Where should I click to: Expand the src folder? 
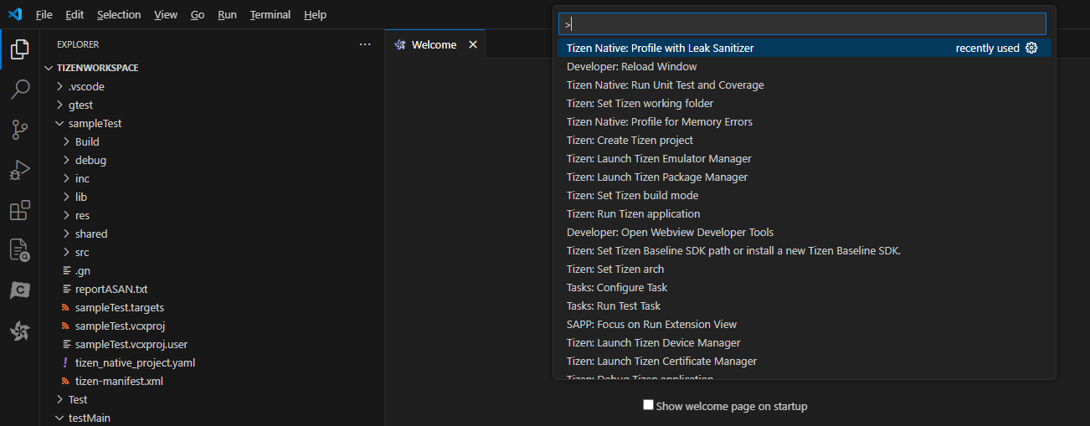[x=82, y=252]
